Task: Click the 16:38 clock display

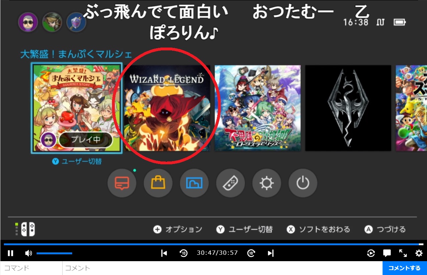Action: pyautogui.click(x=356, y=22)
